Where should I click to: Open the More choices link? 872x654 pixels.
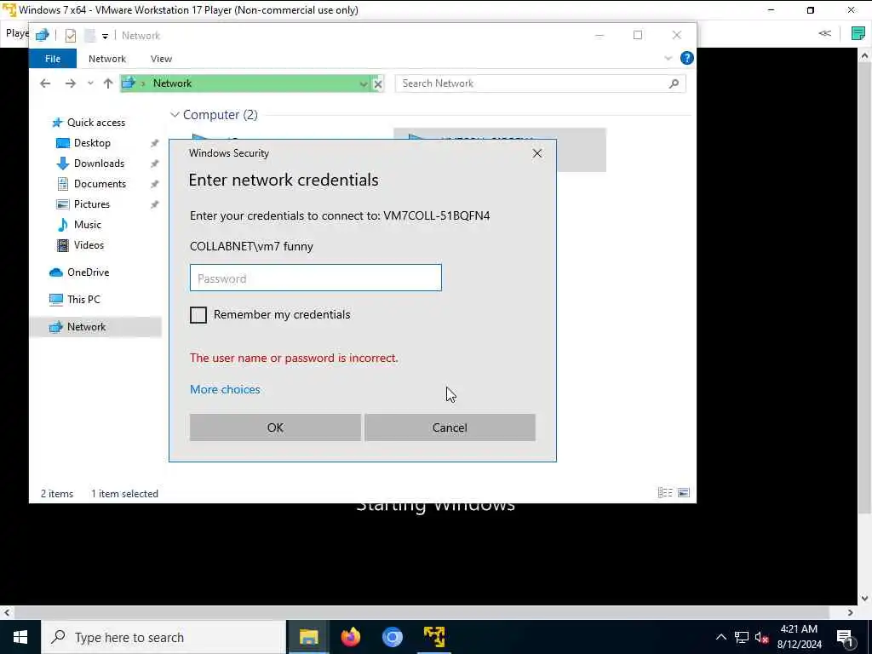pos(225,389)
